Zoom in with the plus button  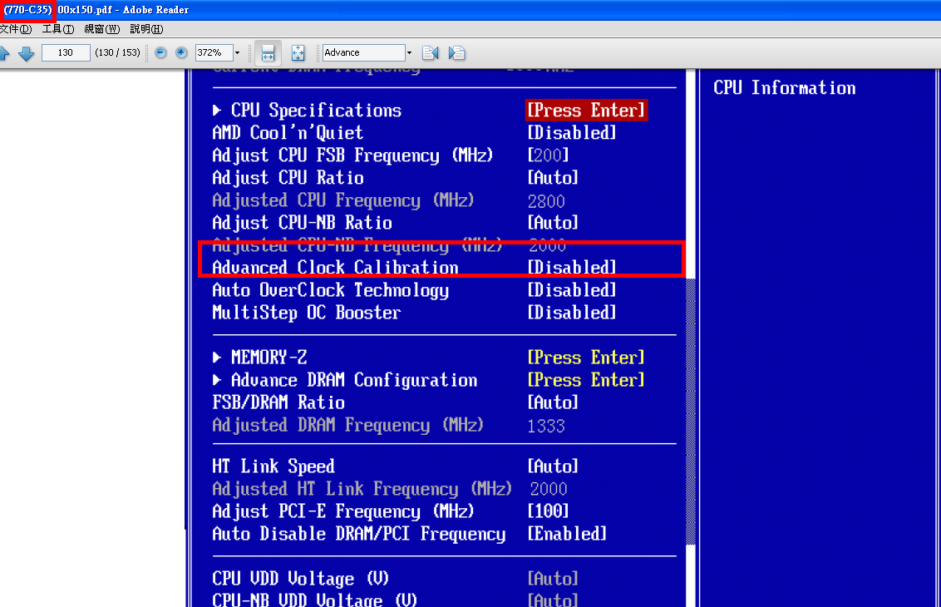(181, 53)
